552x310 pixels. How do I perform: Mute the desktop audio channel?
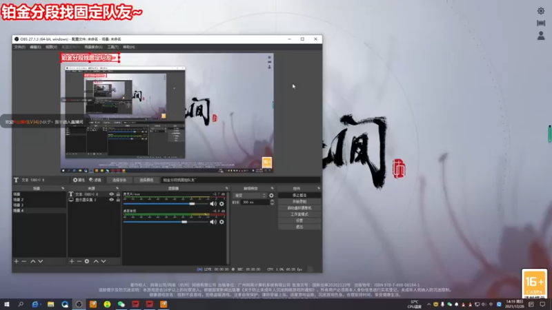coord(213,222)
